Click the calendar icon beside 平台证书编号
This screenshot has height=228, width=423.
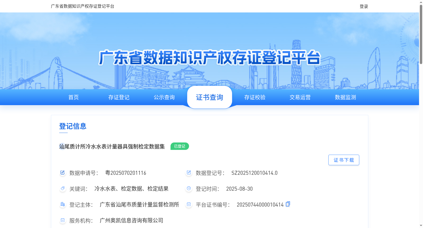pyautogui.click(x=189, y=204)
